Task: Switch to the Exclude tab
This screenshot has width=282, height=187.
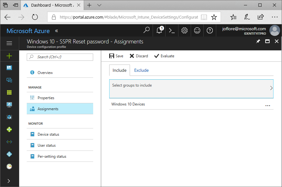Action: pyautogui.click(x=141, y=70)
